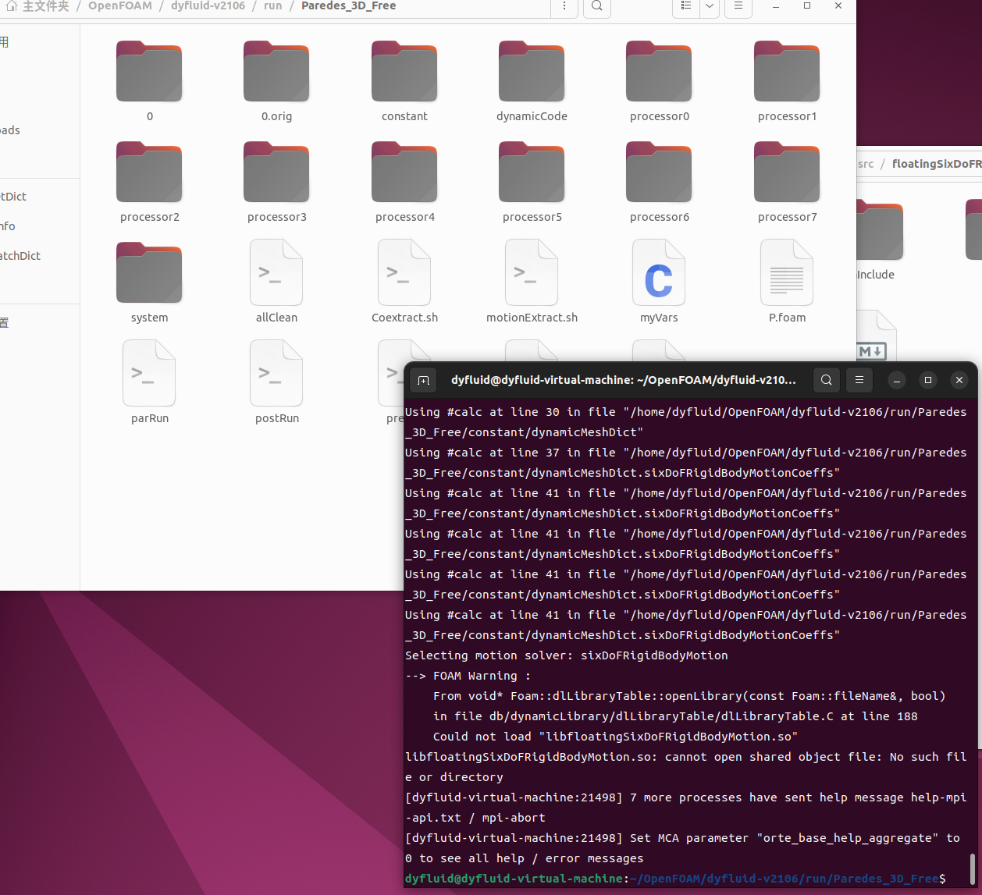Click the 'Selecting motion solver' terminal line
The image size is (982, 895).
coord(567,655)
